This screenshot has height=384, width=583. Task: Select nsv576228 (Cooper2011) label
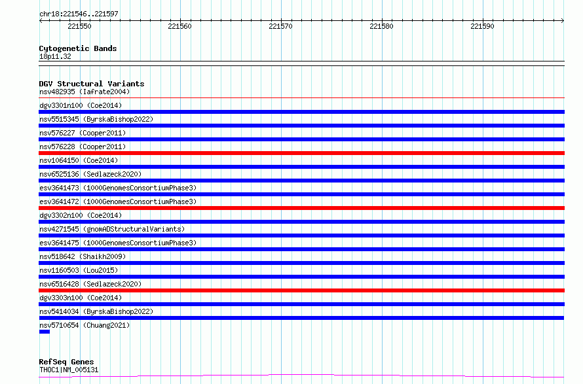point(83,147)
